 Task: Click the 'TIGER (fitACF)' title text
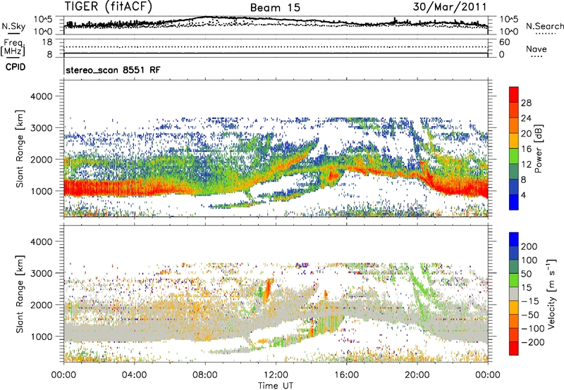pos(109,7)
